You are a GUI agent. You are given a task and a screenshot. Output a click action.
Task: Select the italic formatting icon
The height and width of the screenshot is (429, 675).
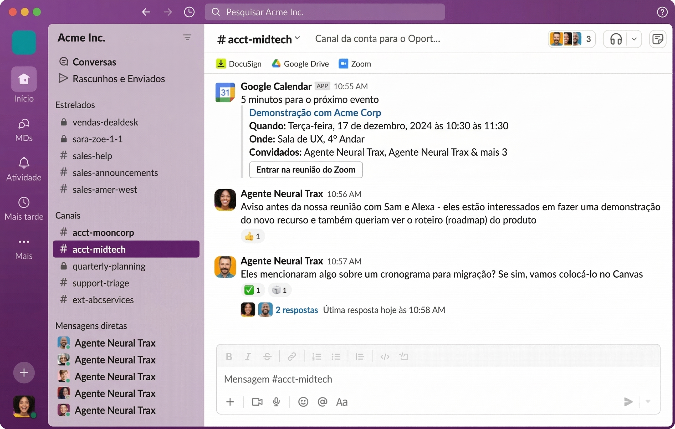click(248, 356)
